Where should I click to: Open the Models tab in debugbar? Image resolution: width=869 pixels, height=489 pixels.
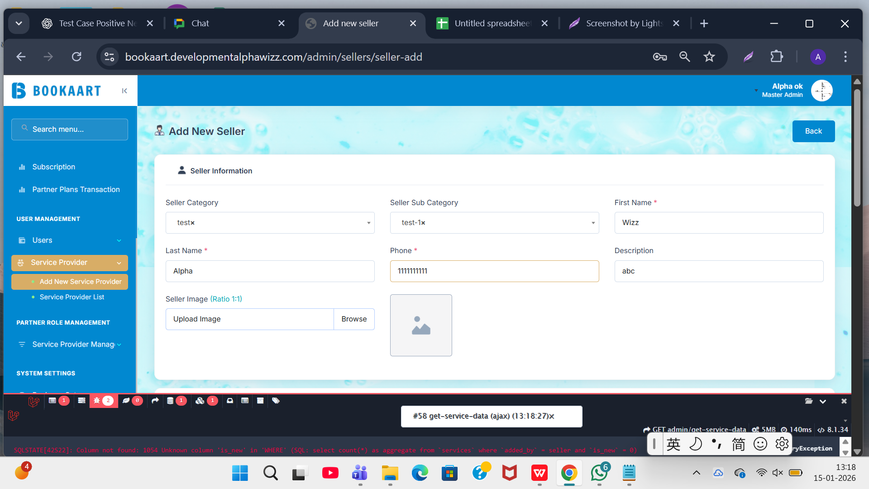(206, 401)
